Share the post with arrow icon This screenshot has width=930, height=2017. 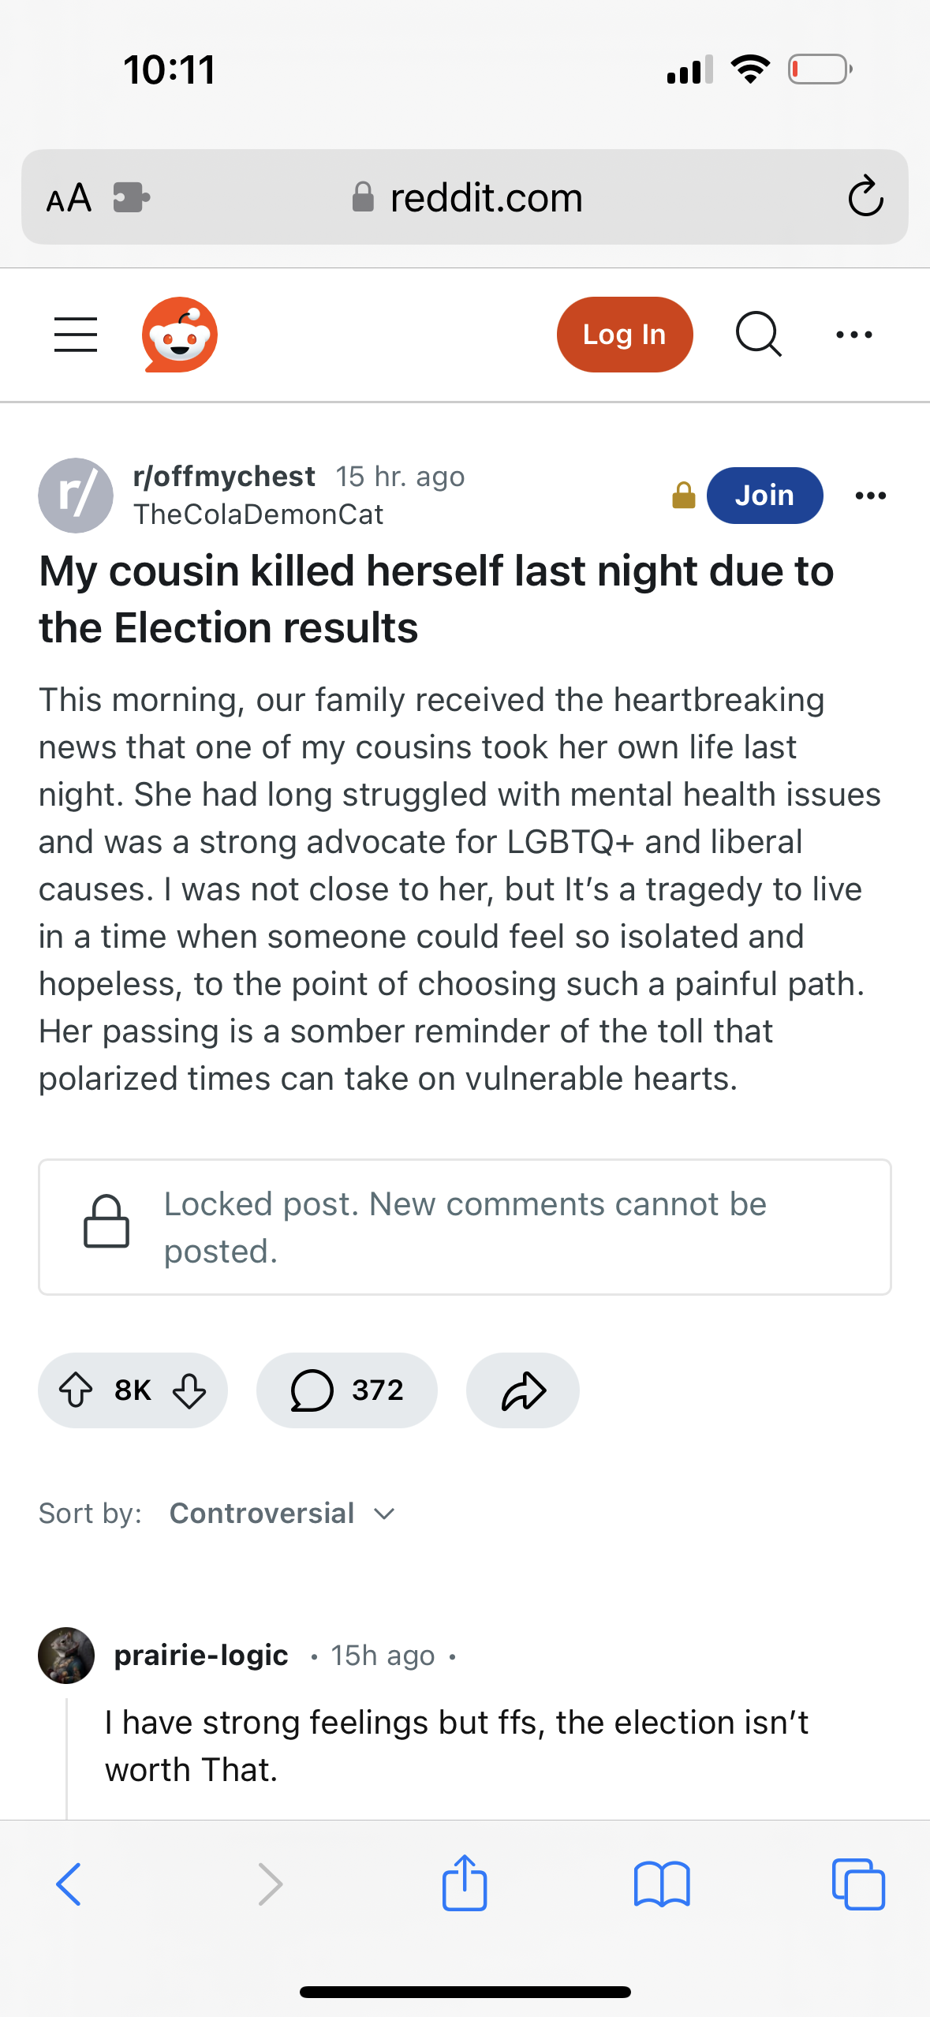[x=523, y=1390]
